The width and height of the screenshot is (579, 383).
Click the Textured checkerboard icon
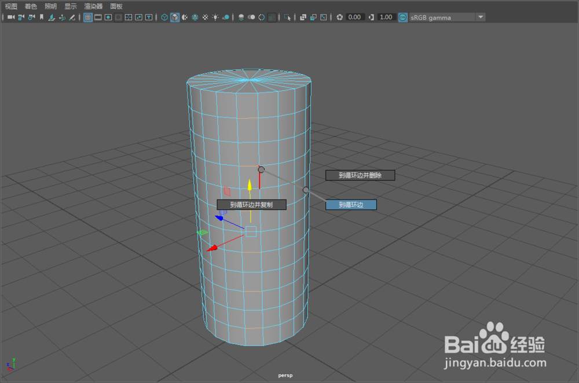click(206, 17)
